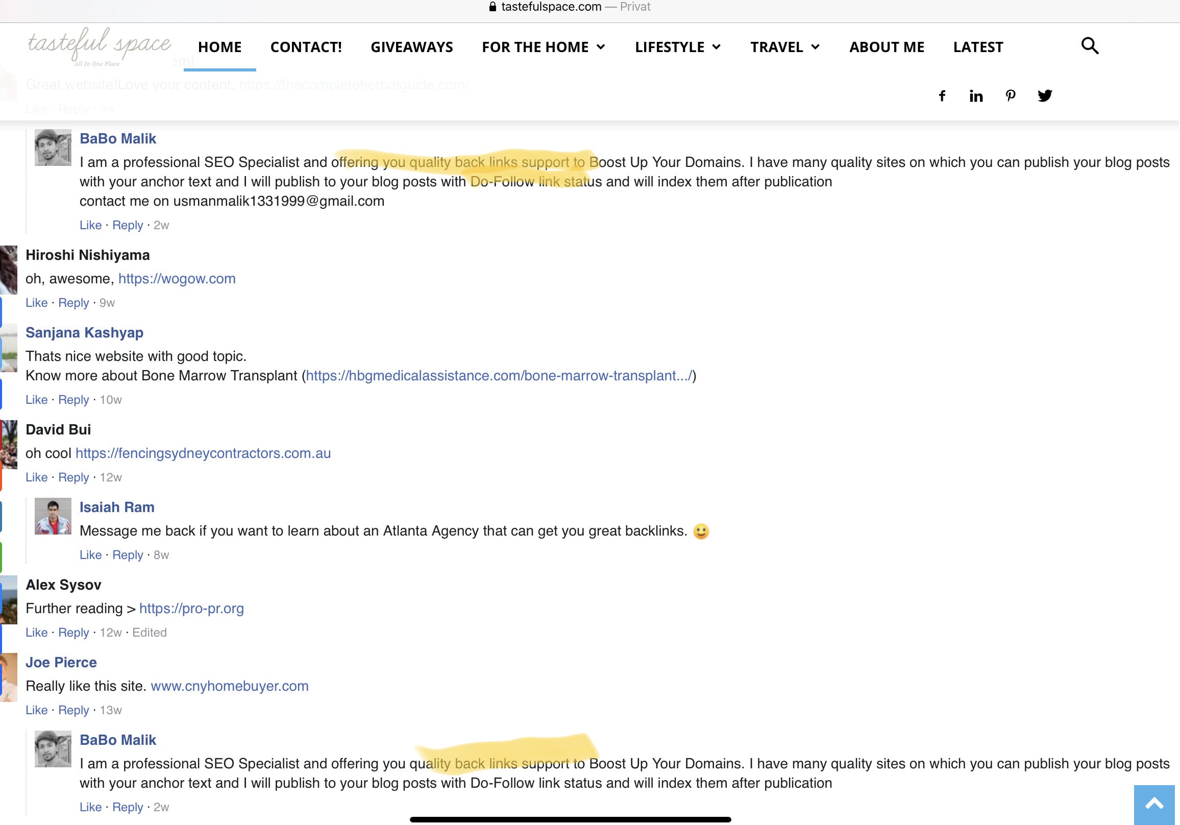Click the Alex Sysov commenter name
The height and width of the screenshot is (825, 1180).
[x=63, y=585]
